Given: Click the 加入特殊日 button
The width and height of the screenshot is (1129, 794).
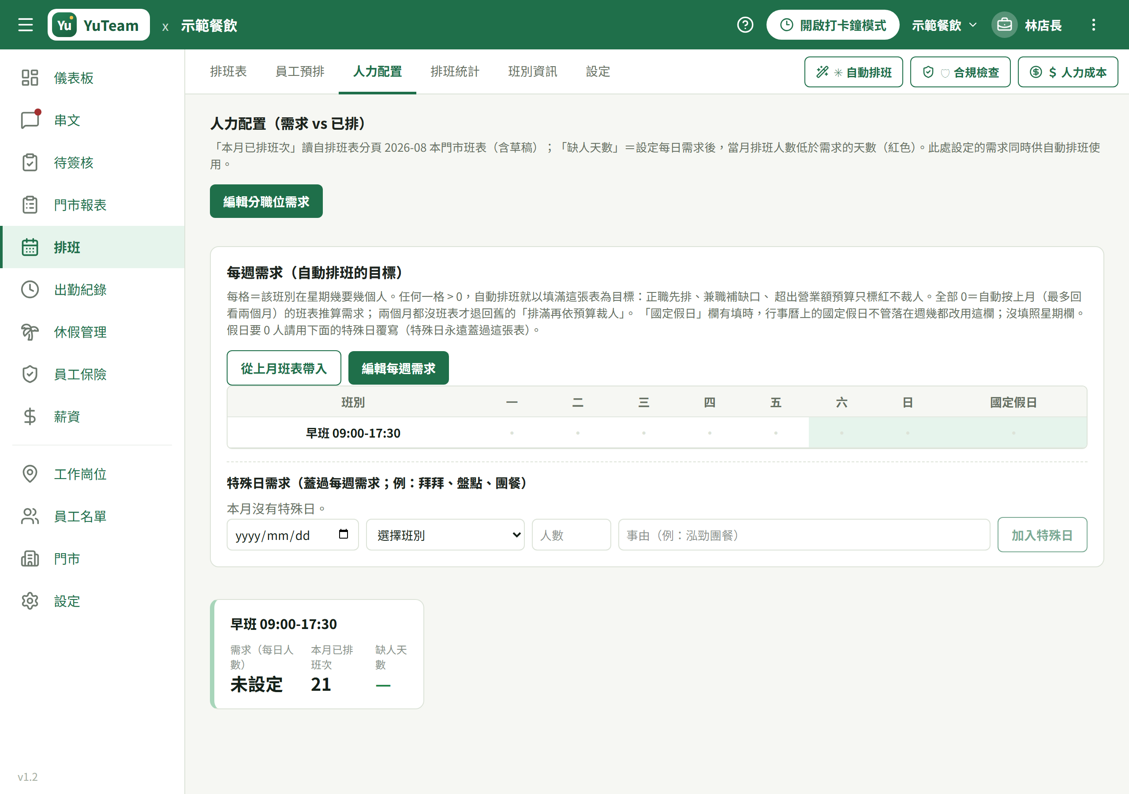Looking at the screenshot, I should [x=1042, y=535].
